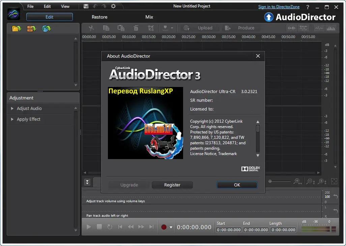Click the rewind button
This screenshot has height=246, width=346.
point(131,227)
